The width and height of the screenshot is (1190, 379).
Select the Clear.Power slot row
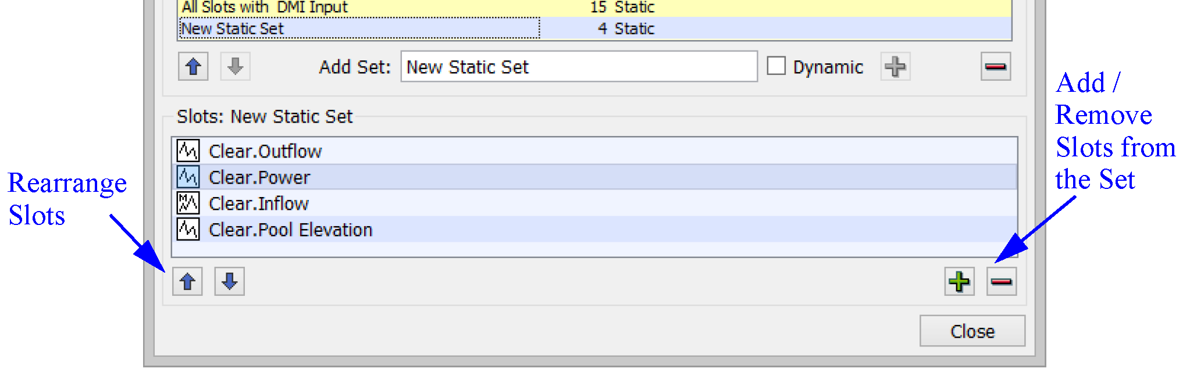(x=259, y=177)
